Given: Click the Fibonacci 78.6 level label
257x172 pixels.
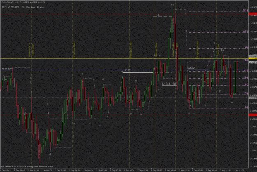Looking at the screenshot, I should tap(246, 61).
